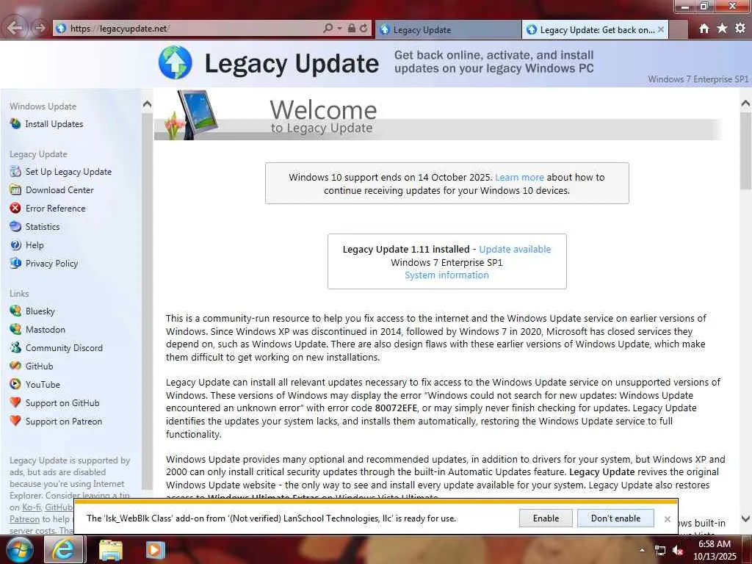
Task: Click the search magnifier in address bar
Action: (328, 29)
